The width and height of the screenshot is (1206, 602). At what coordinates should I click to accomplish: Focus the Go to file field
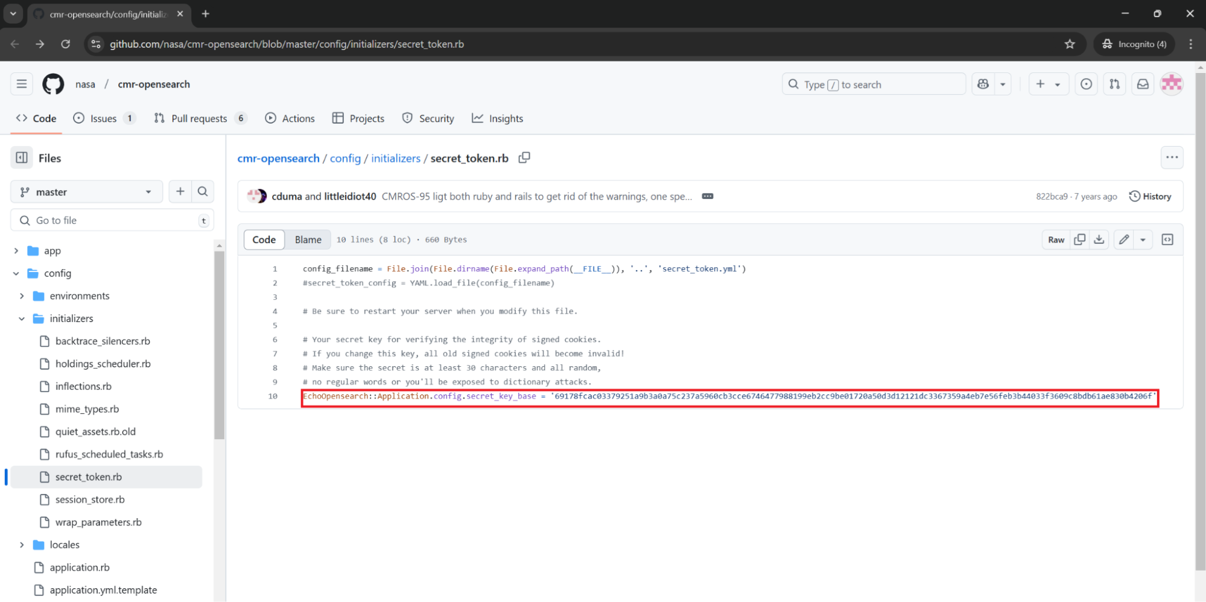pyautogui.click(x=112, y=220)
